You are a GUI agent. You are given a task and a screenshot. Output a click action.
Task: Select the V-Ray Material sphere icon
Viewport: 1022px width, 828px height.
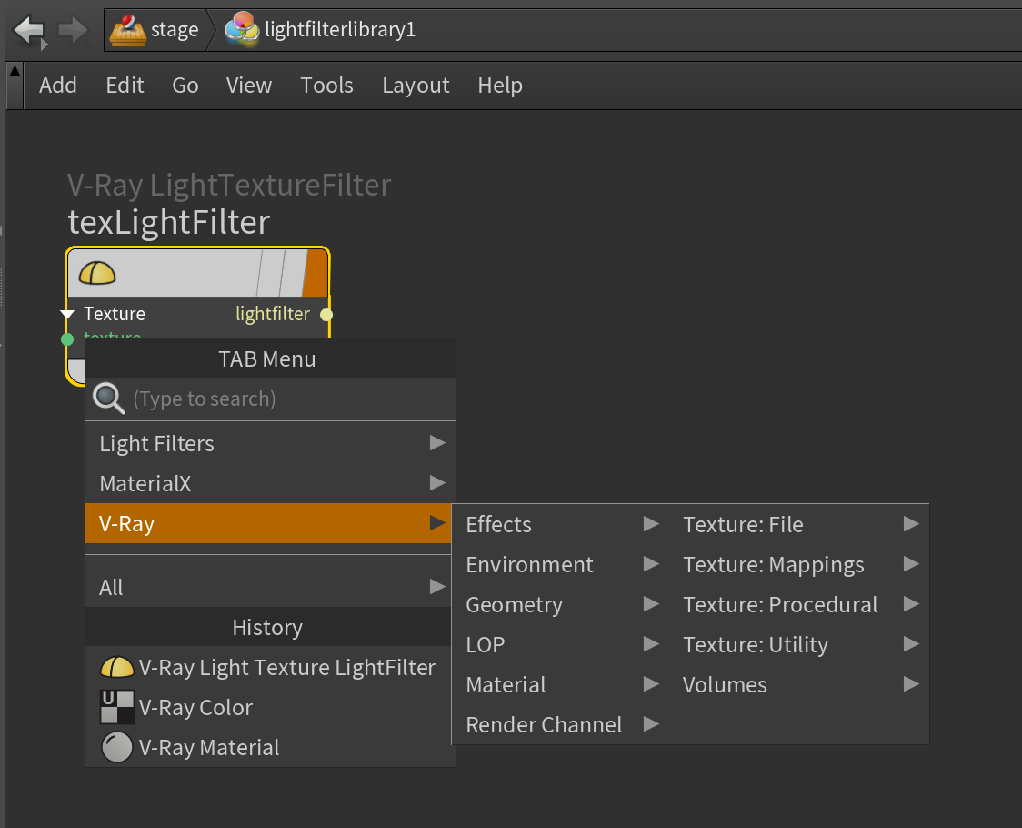click(116, 748)
